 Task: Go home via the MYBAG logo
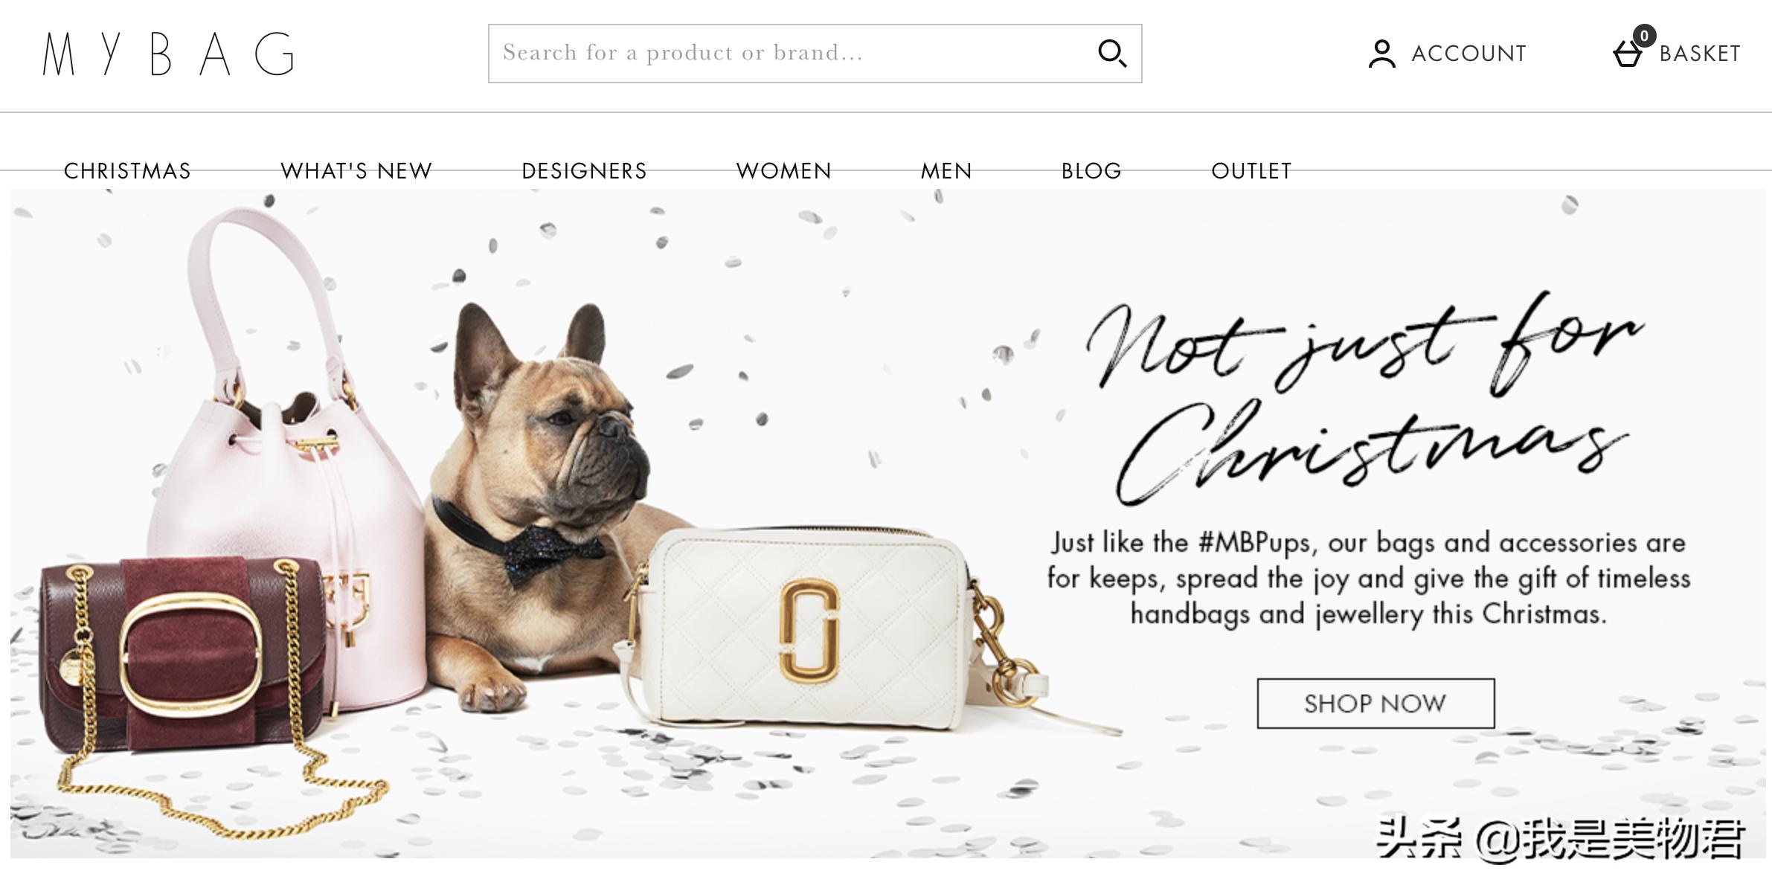[168, 54]
